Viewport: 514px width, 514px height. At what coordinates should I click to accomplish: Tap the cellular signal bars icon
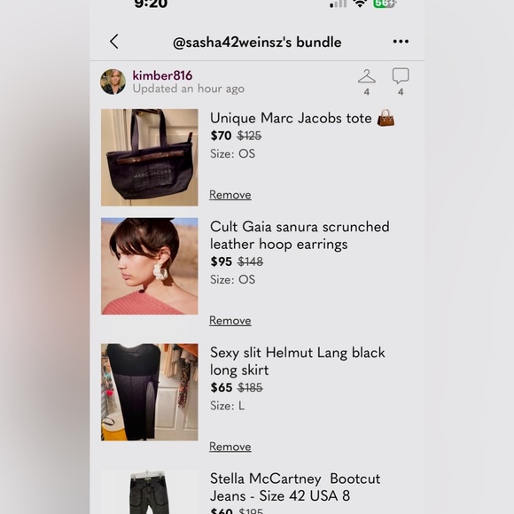pyautogui.click(x=338, y=4)
